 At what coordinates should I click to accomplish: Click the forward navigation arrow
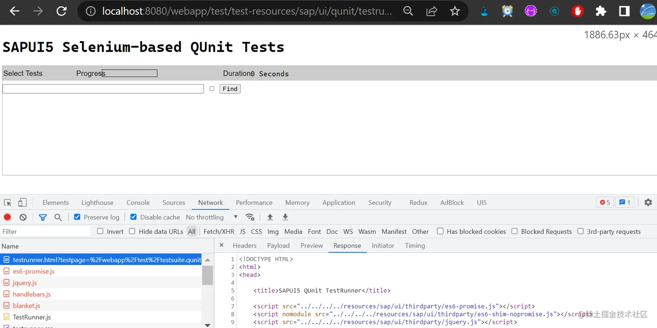coord(38,11)
